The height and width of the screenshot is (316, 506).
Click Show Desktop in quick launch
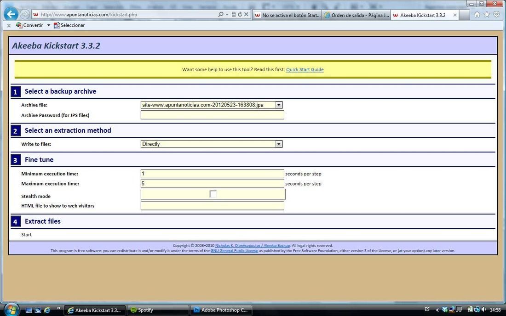click(x=29, y=310)
